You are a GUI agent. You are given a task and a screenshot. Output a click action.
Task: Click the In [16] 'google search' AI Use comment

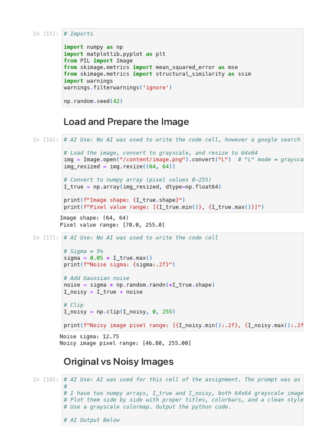[x=182, y=139]
